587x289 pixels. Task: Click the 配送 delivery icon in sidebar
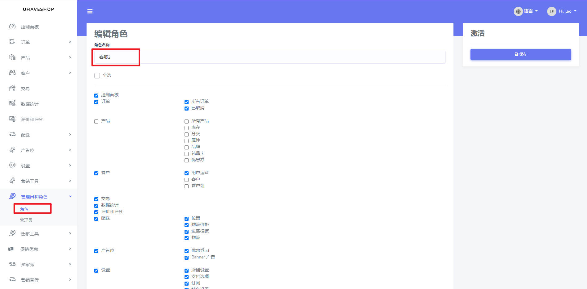click(x=12, y=135)
